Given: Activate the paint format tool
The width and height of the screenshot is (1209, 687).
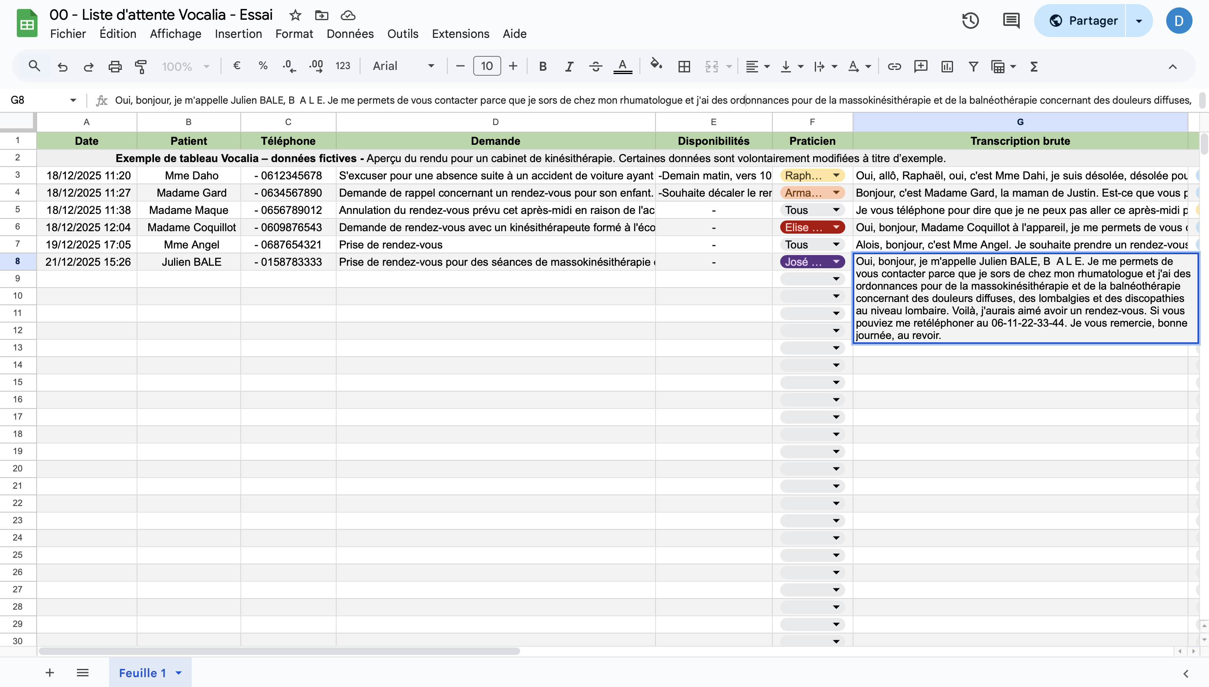Looking at the screenshot, I should point(141,67).
